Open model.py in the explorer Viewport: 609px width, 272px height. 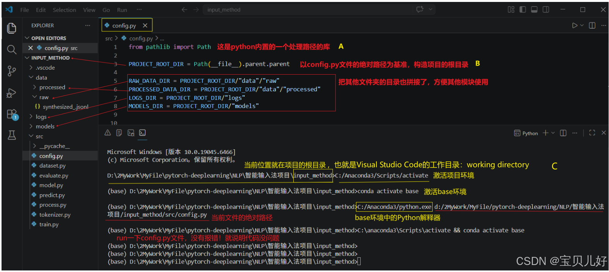[60, 185]
